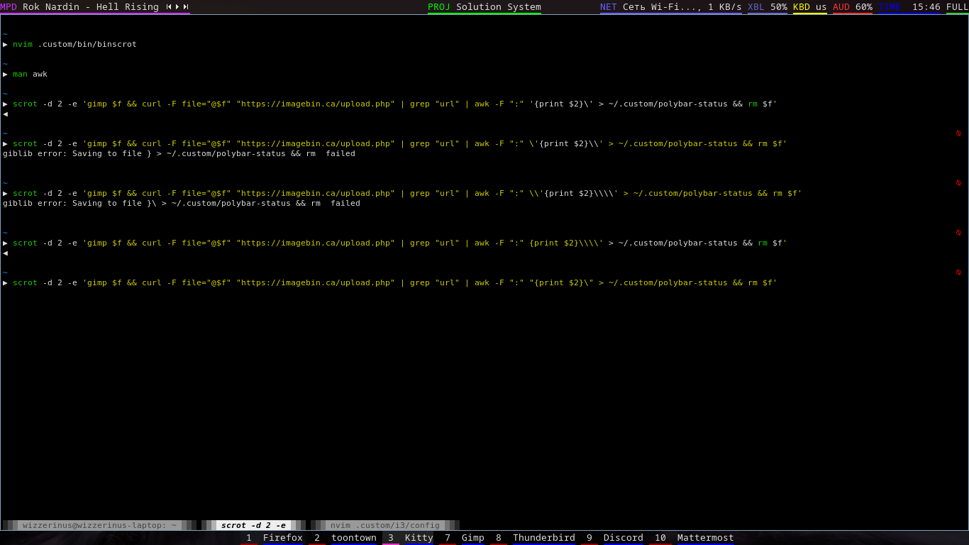
Task: Click the second giblib error line ending }\
Action: tap(182, 203)
